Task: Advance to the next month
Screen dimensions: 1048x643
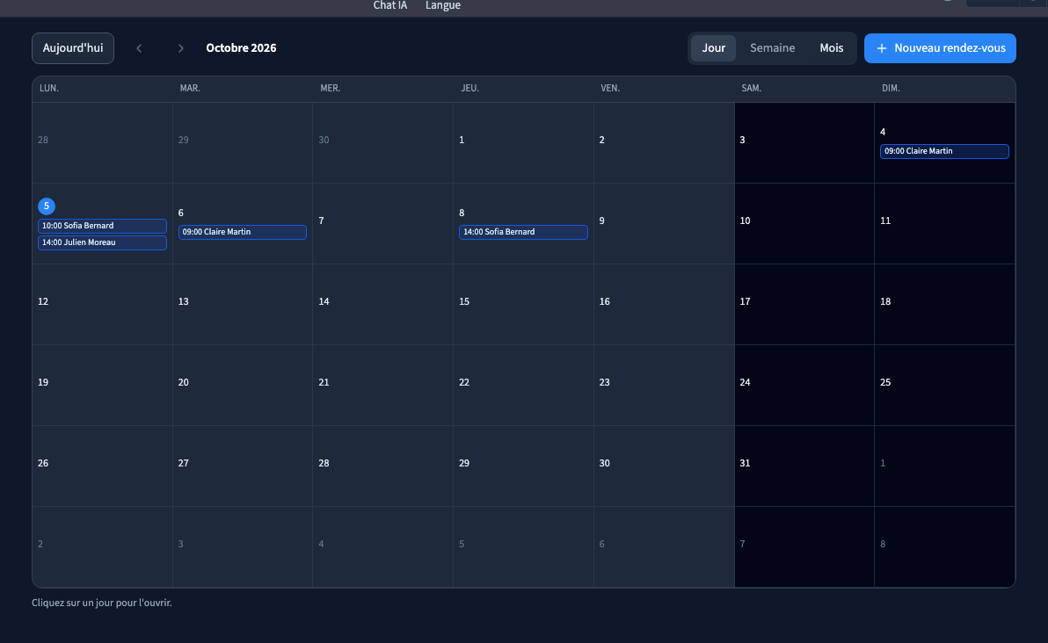Action: (180, 48)
